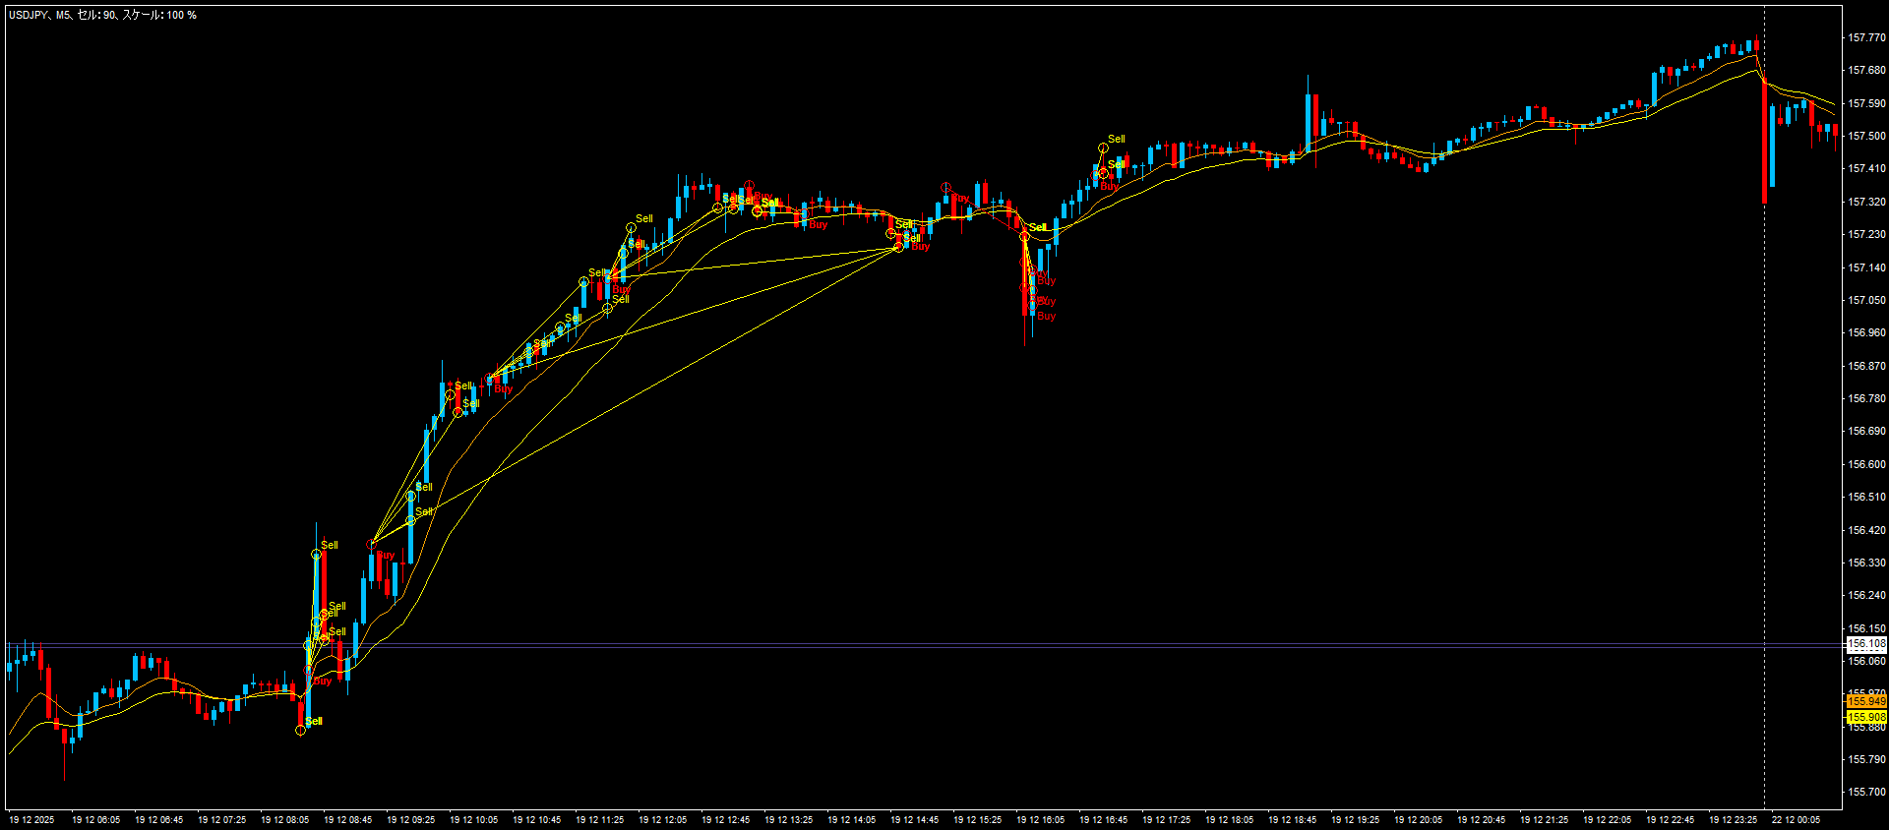
Task: Click the '19 12 20:05' time axis label
Action: 1418,819
